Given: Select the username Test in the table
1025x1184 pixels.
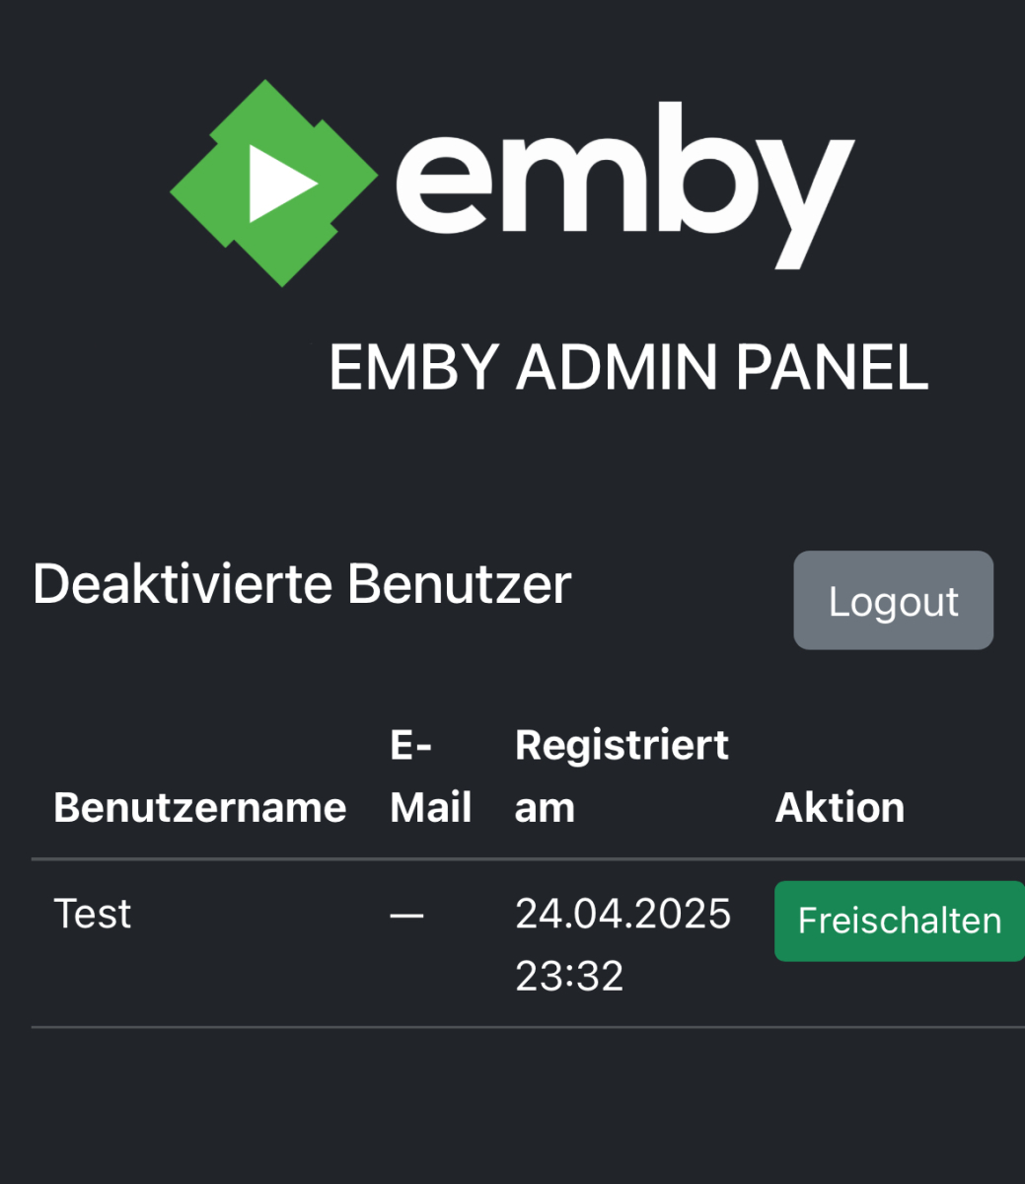Looking at the screenshot, I should (93, 914).
